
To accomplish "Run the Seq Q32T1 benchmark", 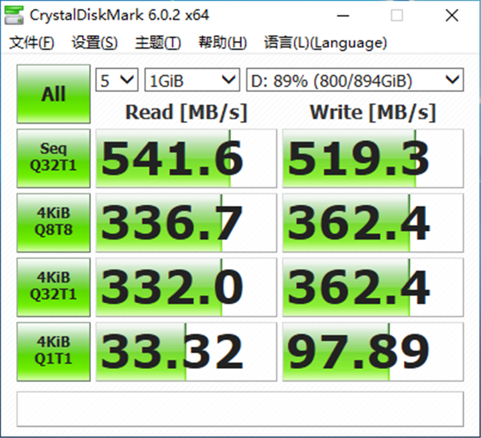I will (x=54, y=158).
